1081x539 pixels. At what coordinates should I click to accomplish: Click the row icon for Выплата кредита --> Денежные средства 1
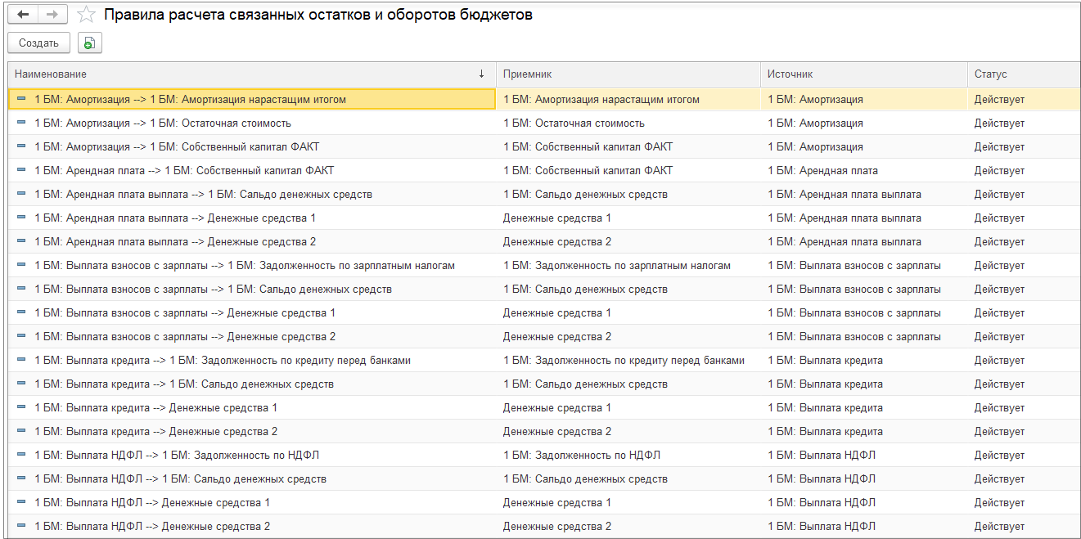21,408
